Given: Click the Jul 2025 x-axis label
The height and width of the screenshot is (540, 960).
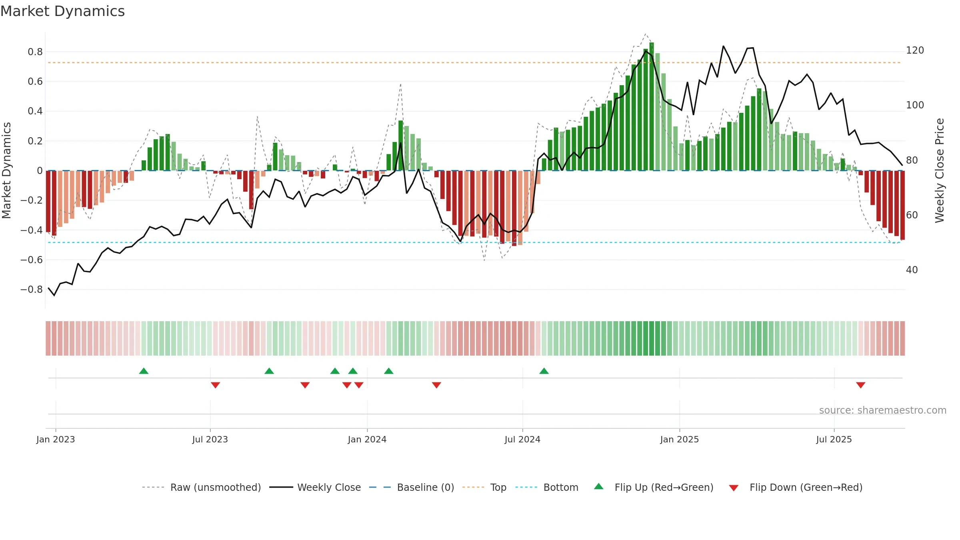Looking at the screenshot, I should 834,440.
